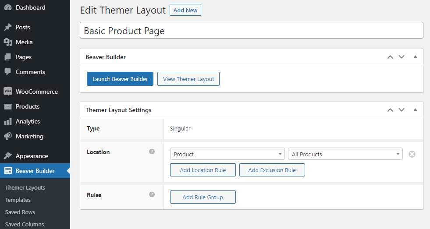Collapse the Beaver Builder panel
Screen dimensions: 430x229
(415, 56)
